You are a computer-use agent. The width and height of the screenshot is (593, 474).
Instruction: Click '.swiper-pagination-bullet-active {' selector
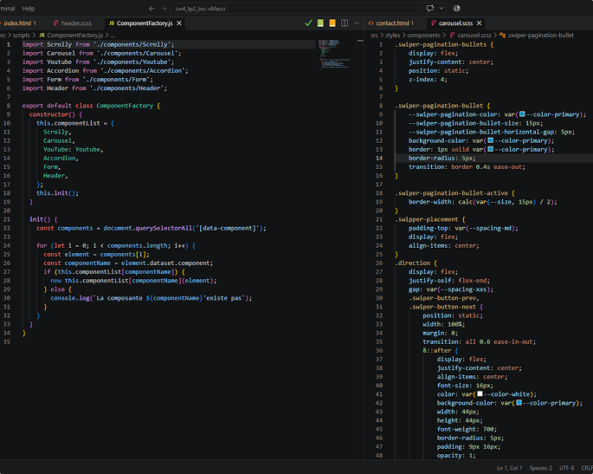point(454,193)
